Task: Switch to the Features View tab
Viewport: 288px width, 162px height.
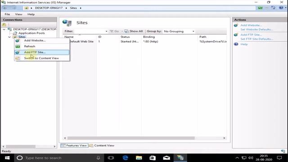Action: (x=74, y=145)
